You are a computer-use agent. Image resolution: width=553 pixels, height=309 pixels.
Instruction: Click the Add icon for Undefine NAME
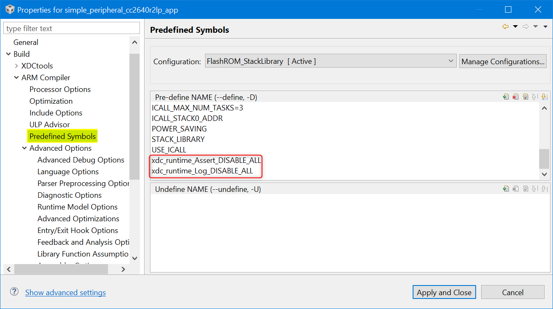coord(506,189)
